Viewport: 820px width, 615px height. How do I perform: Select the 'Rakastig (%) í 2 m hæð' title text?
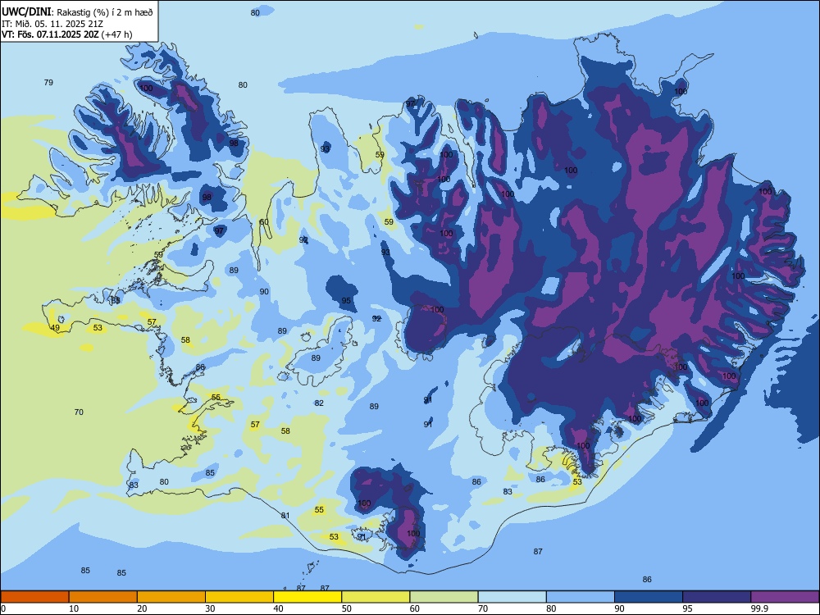[x=105, y=12]
